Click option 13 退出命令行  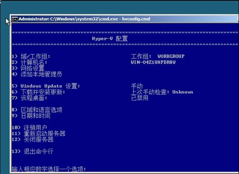pyautogui.click(x=33, y=151)
